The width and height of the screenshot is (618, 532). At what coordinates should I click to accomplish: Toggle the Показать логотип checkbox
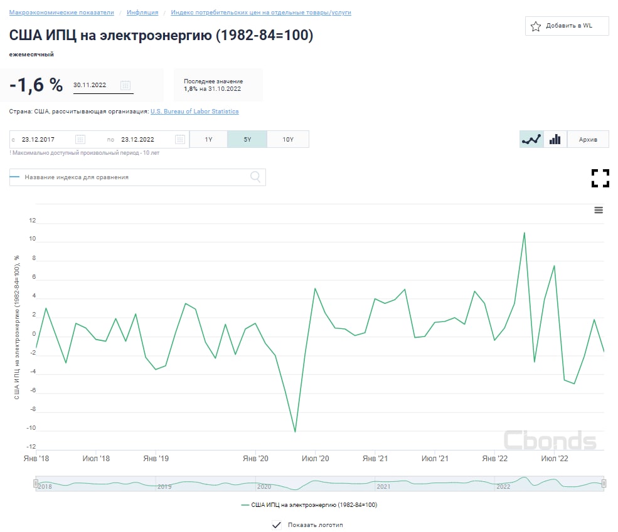click(x=277, y=525)
